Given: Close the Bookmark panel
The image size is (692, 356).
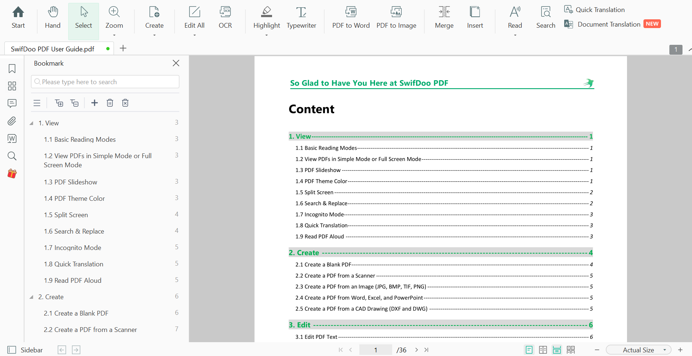Looking at the screenshot, I should (x=176, y=63).
